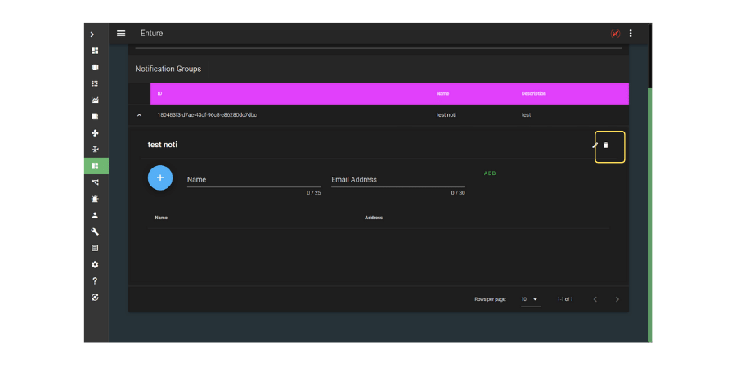Click the green ADD button
This screenshot has height=368, width=736.
point(490,173)
